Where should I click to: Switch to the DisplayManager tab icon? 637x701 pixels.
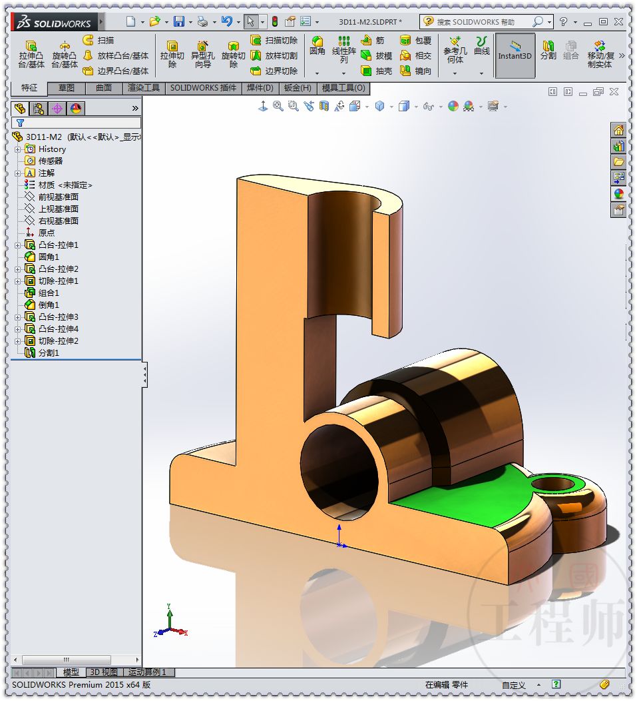pos(76,108)
